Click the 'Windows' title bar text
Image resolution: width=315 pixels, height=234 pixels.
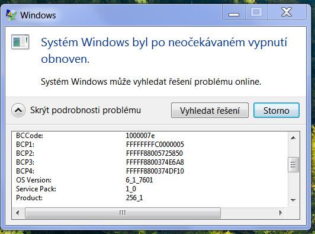[x=38, y=15]
